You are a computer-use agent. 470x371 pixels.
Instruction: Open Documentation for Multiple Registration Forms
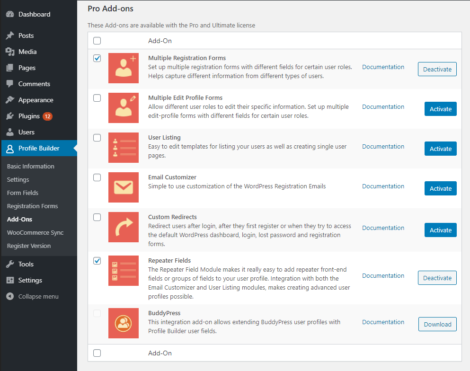pos(383,67)
